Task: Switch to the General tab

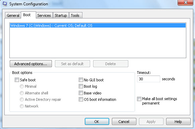Action: pos(13,15)
